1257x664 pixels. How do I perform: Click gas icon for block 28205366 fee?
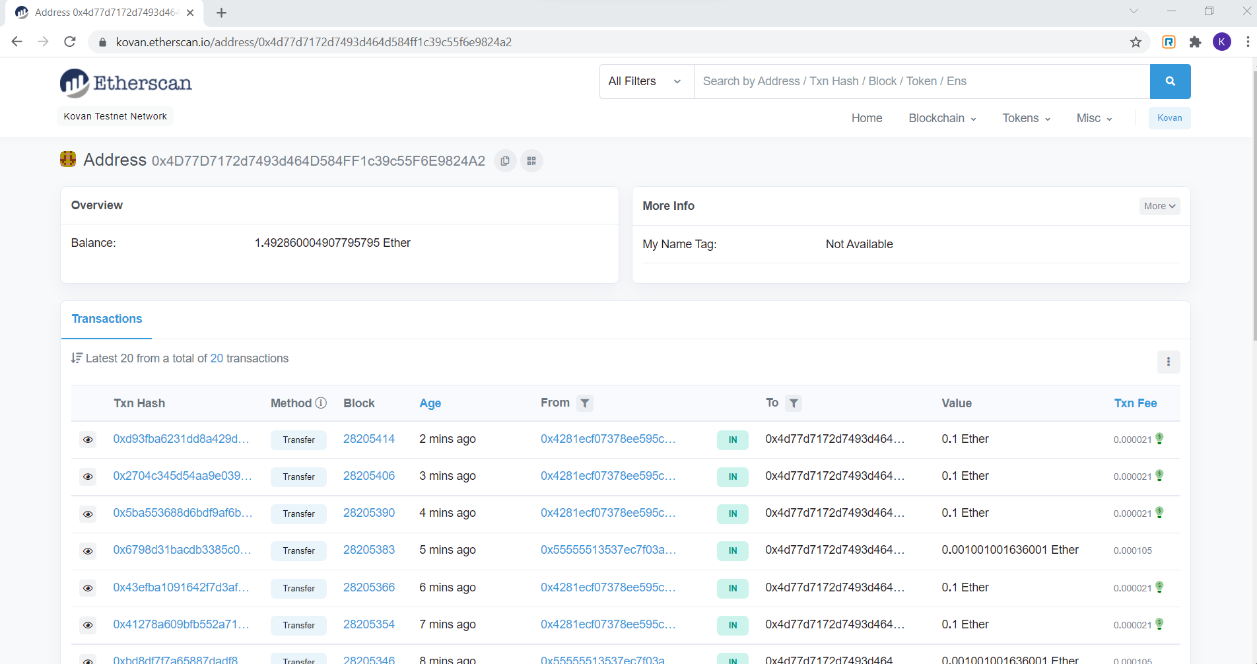[1159, 587]
